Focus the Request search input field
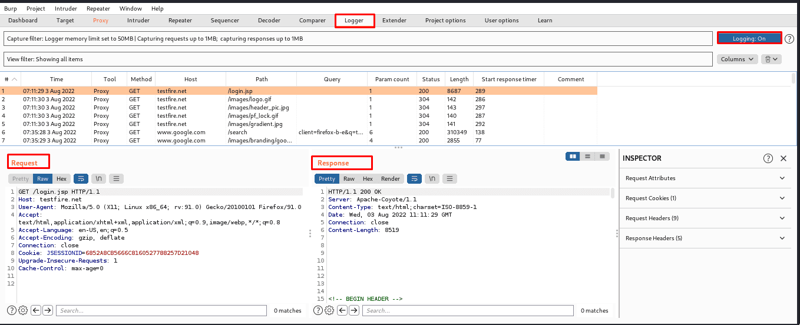800x325 pixels. (x=162, y=310)
